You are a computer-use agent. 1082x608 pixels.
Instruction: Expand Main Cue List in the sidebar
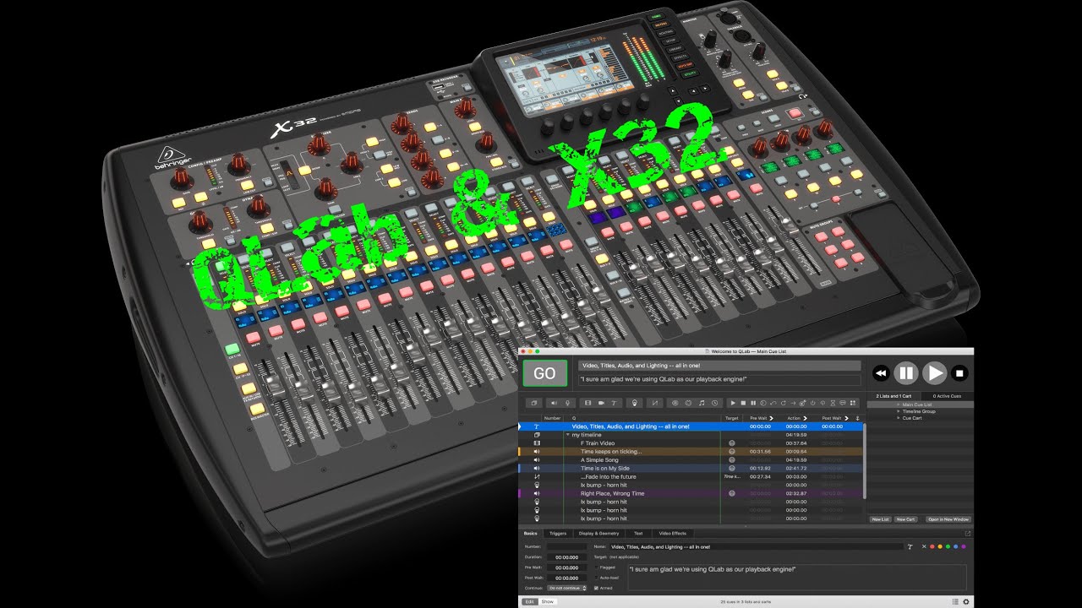click(x=898, y=404)
